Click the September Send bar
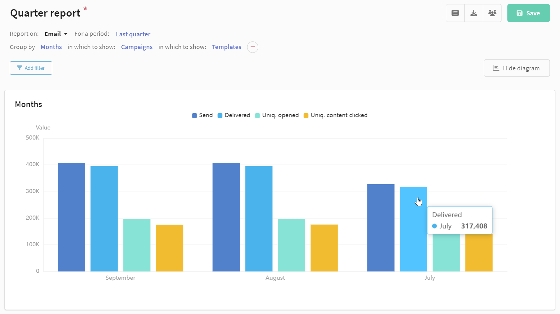Image resolution: width=560 pixels, height=314 pixels. point(72,217)
